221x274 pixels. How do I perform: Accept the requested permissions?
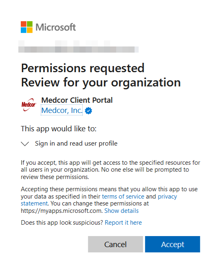pyautogui.click(x=172, y=244)
